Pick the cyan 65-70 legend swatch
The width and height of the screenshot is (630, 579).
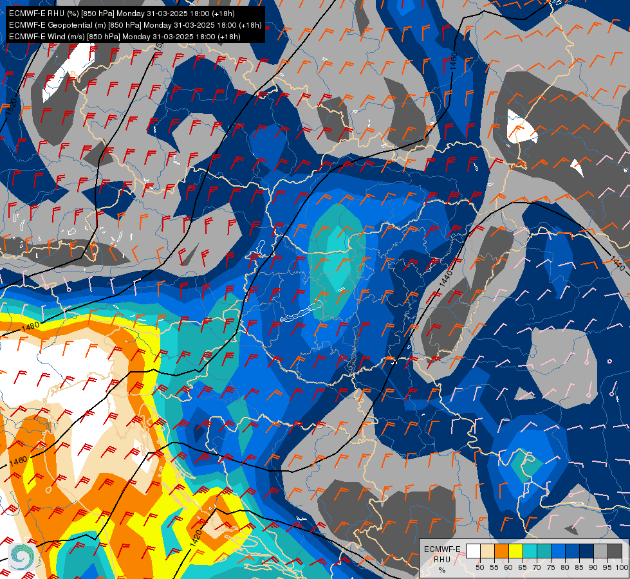[x=530, y=551]
